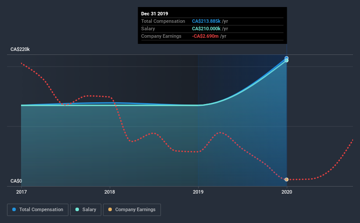Screen dimensions: 360x223
Task: Click the teal dot icon in Salary legend
Action: [77, 209]
